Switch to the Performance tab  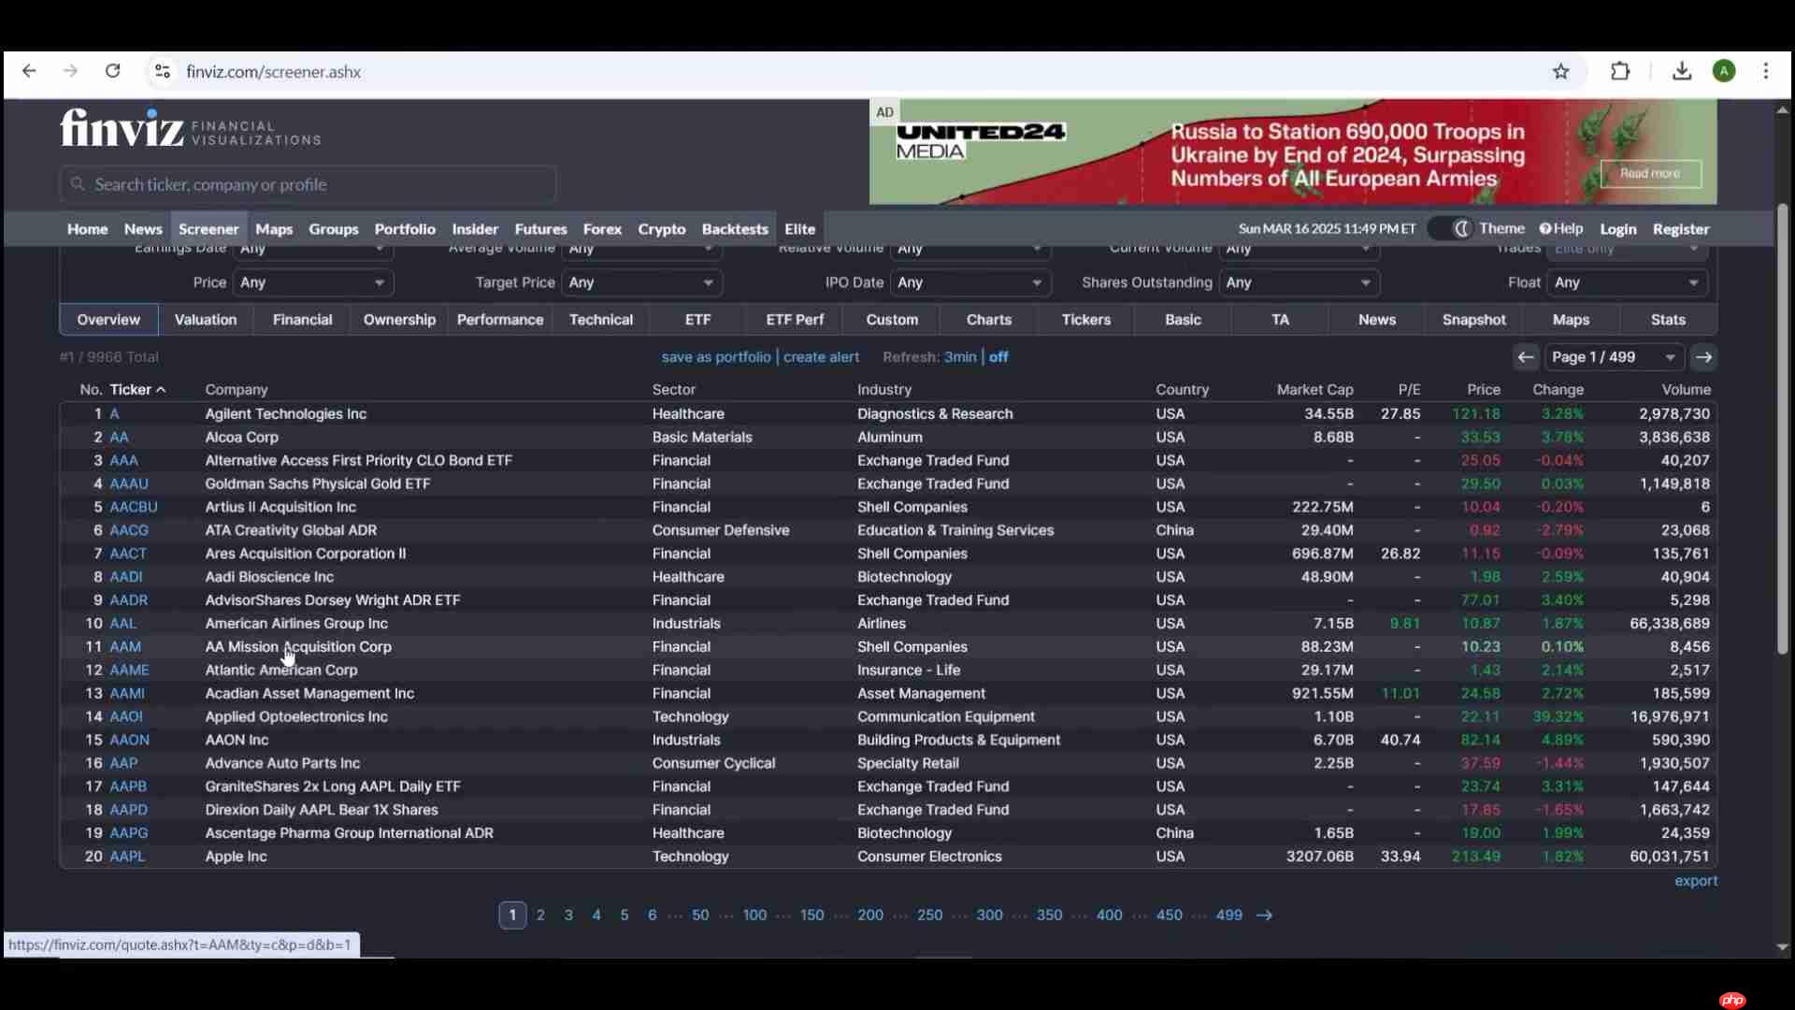500,320
